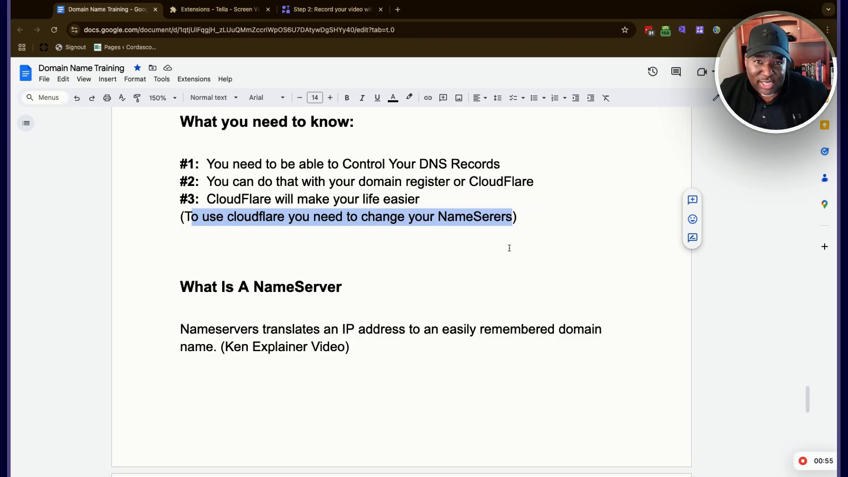Click the font size field showing 14
This screenshot has height=477, width=848.
click(315, 98)
